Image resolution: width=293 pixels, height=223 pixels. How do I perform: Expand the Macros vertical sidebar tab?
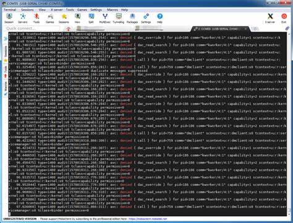click(6, 86)
